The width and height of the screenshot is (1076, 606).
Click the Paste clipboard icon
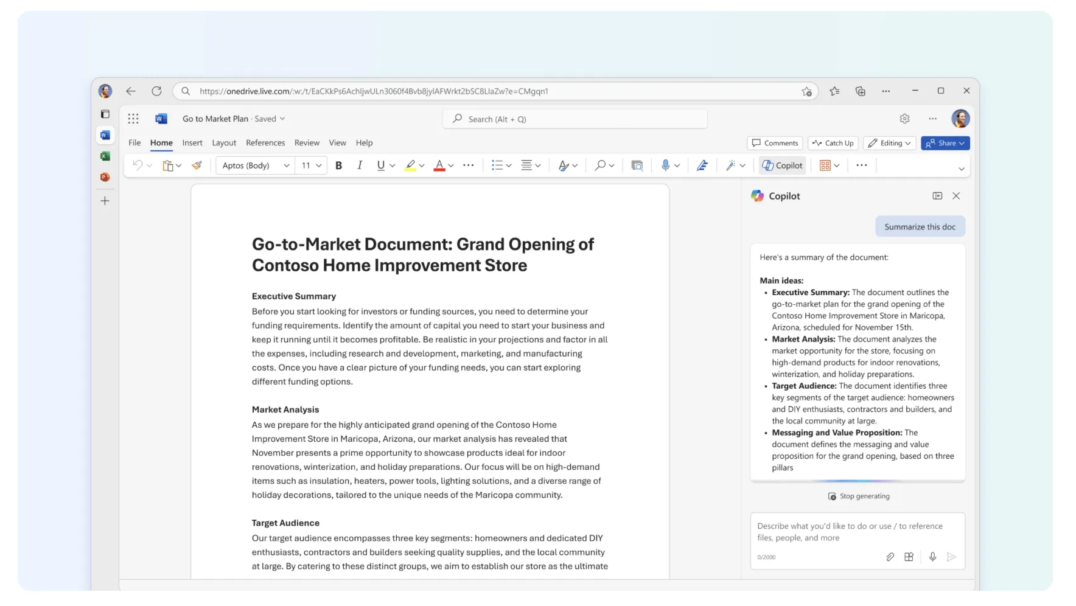168,165
